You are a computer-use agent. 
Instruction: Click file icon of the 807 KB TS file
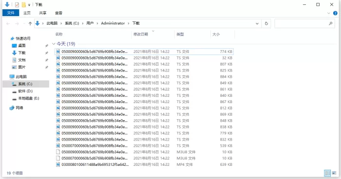click(x=58, y=64)
